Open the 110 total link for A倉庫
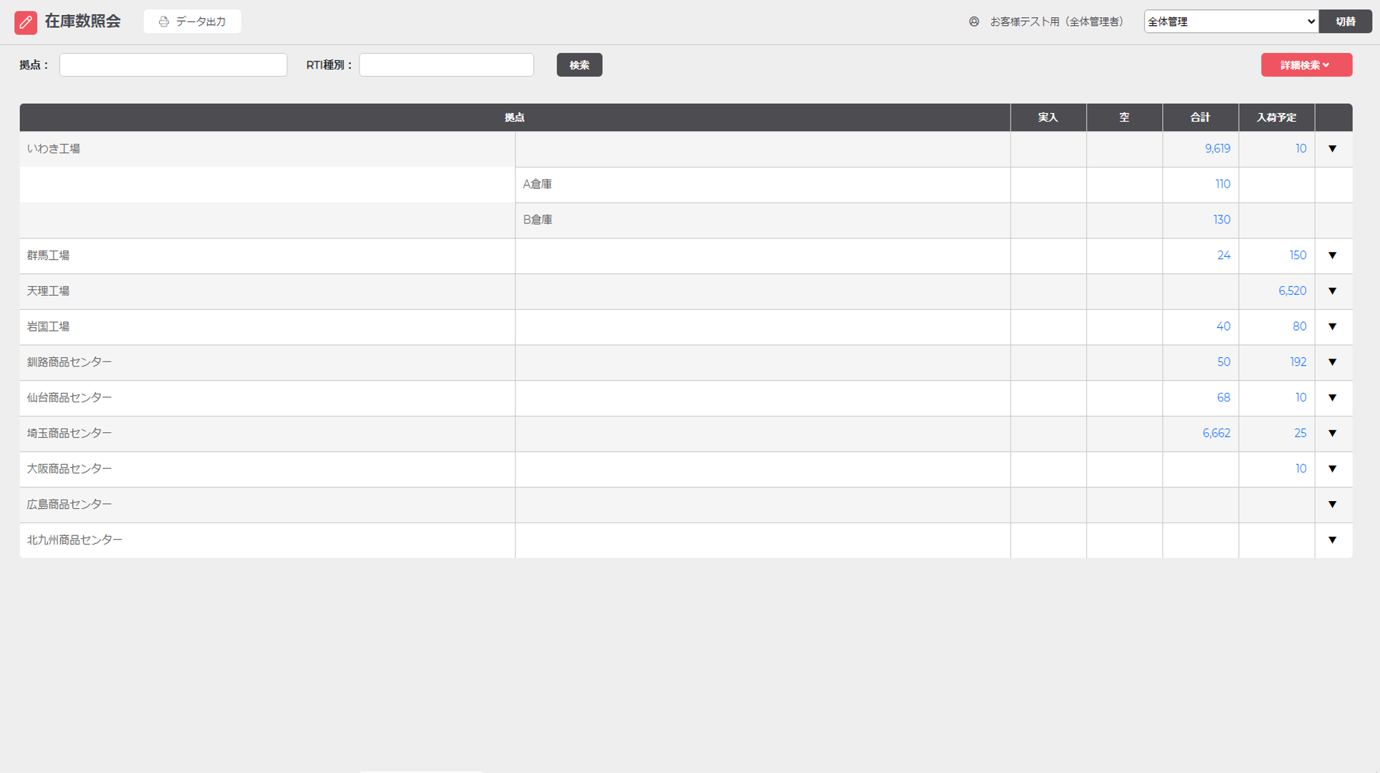 1222,184
